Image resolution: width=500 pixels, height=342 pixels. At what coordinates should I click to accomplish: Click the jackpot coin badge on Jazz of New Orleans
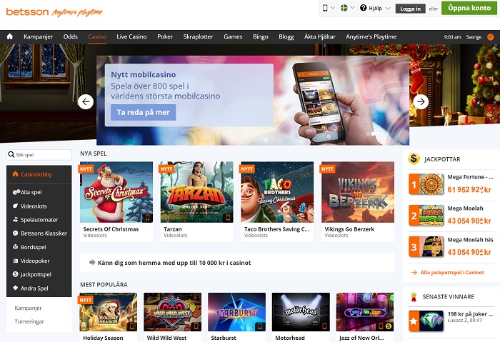click(389, 326)
